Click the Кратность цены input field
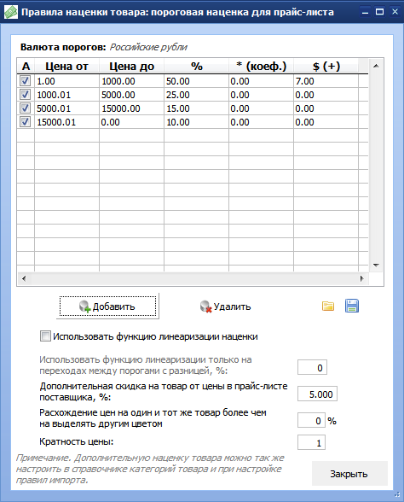The width and height of the screenshot is (404, 502). click(311, 442)
